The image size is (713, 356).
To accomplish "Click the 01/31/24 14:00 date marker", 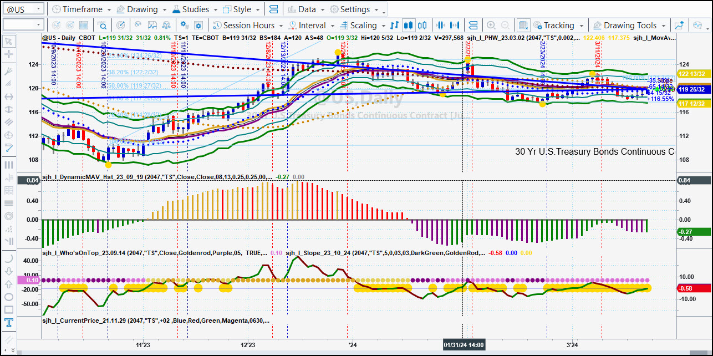I will pos(464,345).
